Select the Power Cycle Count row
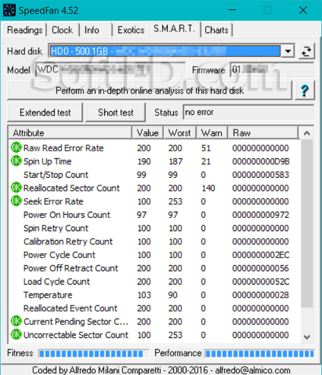322x375 pixels. pyautogui.click(x=154, y=255)
